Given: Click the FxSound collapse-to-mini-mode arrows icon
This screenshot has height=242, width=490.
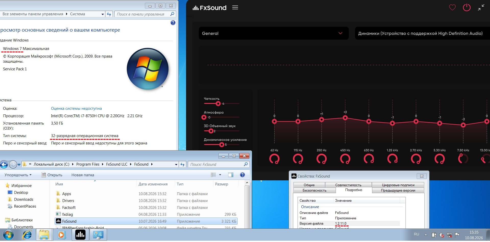Looking at the screenshot, I should coord(481,7).
